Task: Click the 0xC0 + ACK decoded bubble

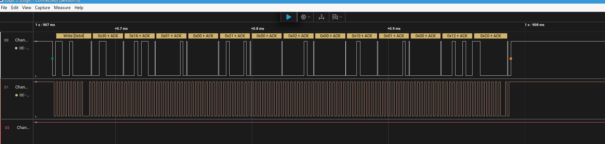Action: click(491, 36)
